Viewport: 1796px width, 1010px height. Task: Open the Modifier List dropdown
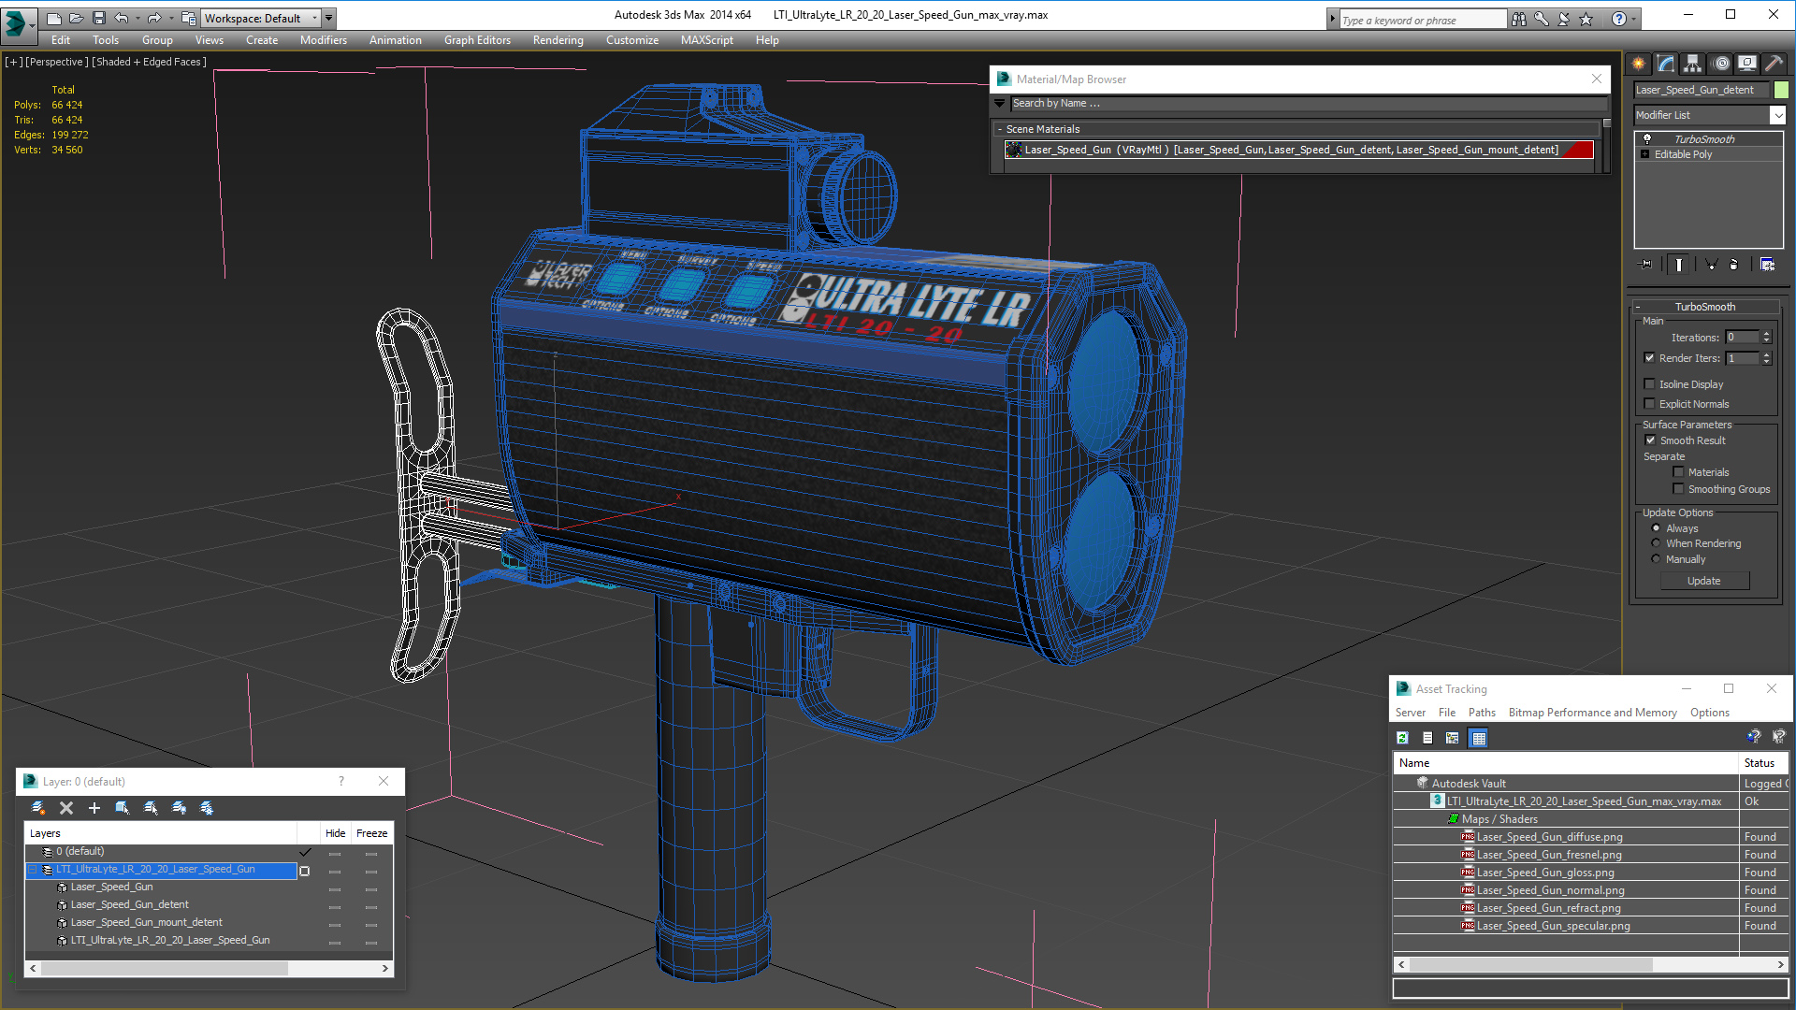point(1777,115)
